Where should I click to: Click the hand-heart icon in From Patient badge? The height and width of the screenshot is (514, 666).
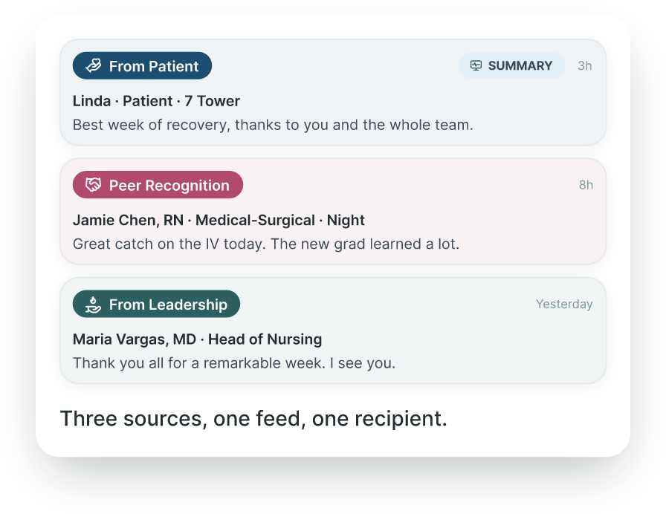coord(94,66)
